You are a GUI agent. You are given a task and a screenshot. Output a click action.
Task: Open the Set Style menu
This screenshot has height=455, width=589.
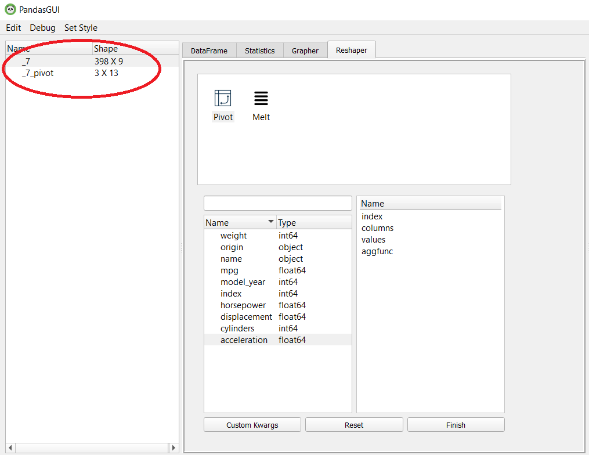(x=81, y=28)
